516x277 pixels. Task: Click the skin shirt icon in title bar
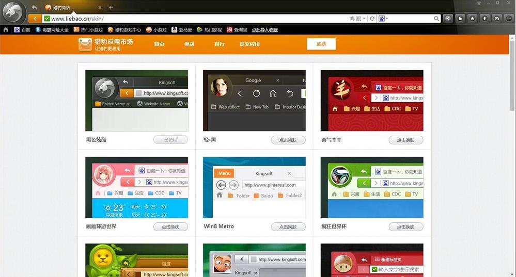479,3
